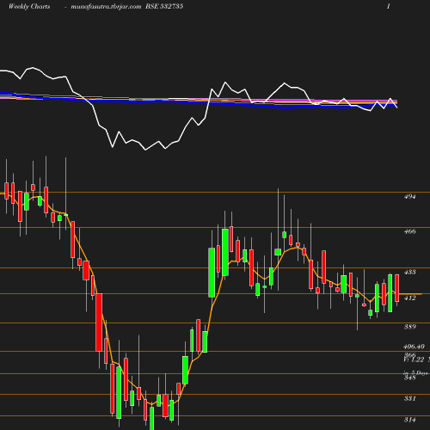Image resolution: width=430 pixels, height=430 pixels.
Task: Select the 314 price level label
Action: click(x=409, y=420)
